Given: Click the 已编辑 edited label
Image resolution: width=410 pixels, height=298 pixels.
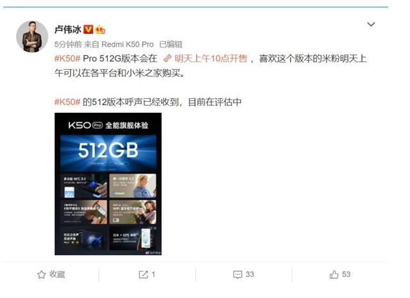Looking at the screenshot, I should [171, 44].
